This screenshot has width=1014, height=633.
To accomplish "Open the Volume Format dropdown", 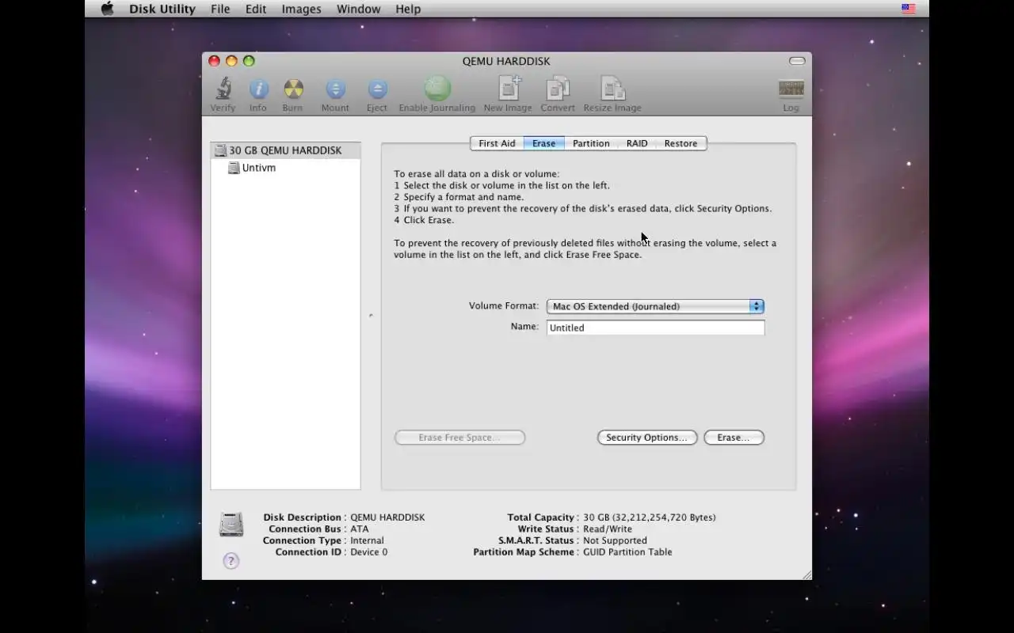I will click(655, 306).
